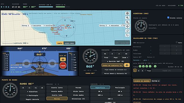This screenshot has height=103, width=184.
Task: Turn heading by minus 1 degree
Action: pyautogui.click(x=29, y=88)
